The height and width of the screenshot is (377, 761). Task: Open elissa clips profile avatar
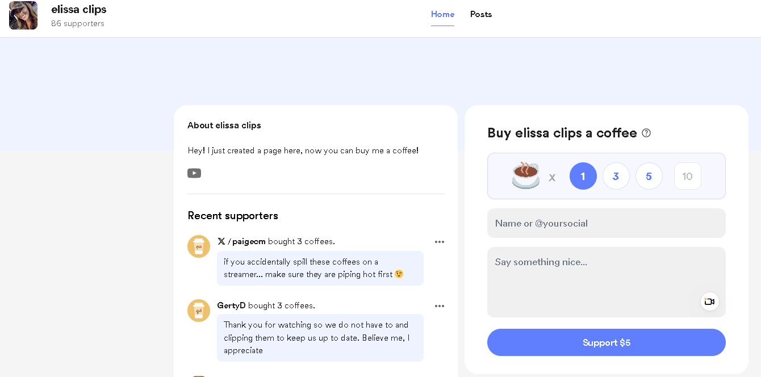pyautogui.click(x=23, y=15)
